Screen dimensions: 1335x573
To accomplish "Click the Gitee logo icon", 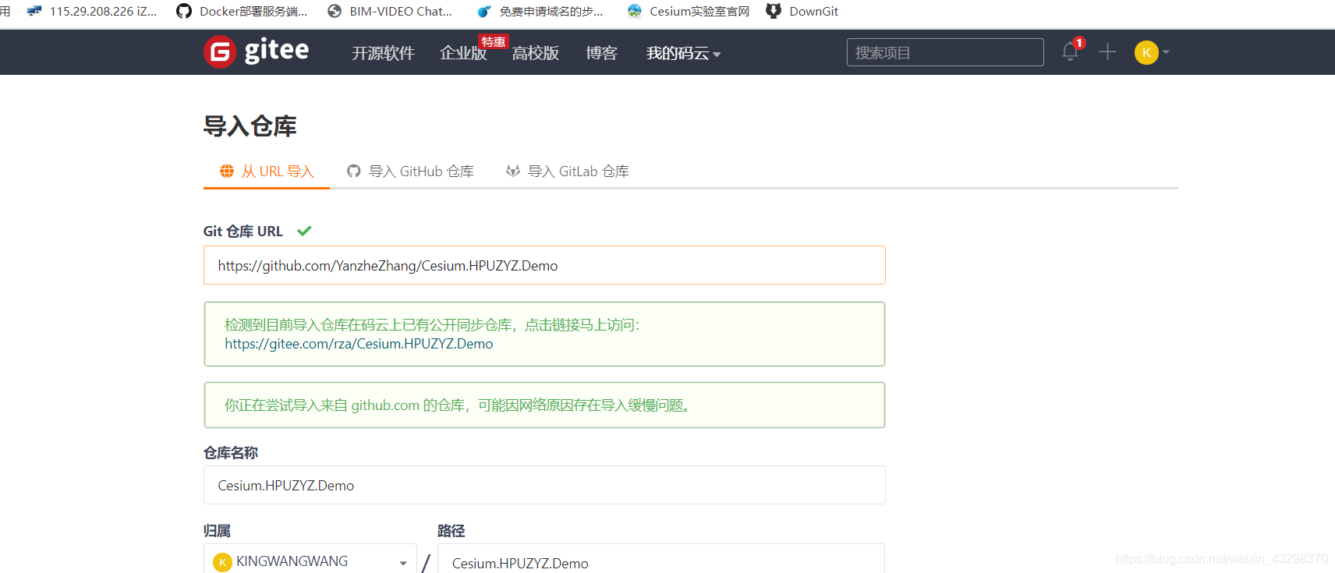I will tap(220, 52).
